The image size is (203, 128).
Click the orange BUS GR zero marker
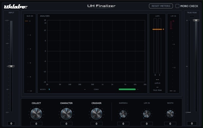27,21
